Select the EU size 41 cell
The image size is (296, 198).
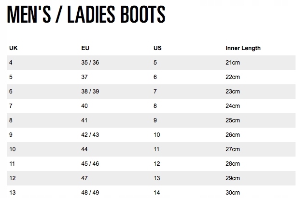pyautogui.click(x=85, y=120)
